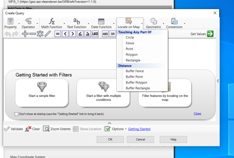Click Cancel button

(x=140, y=139)
